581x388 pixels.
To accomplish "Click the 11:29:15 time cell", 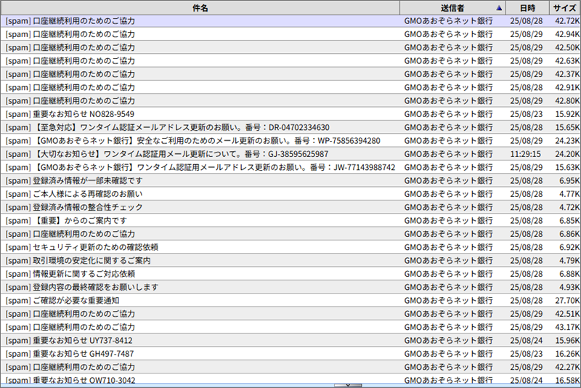I will 525,154.
